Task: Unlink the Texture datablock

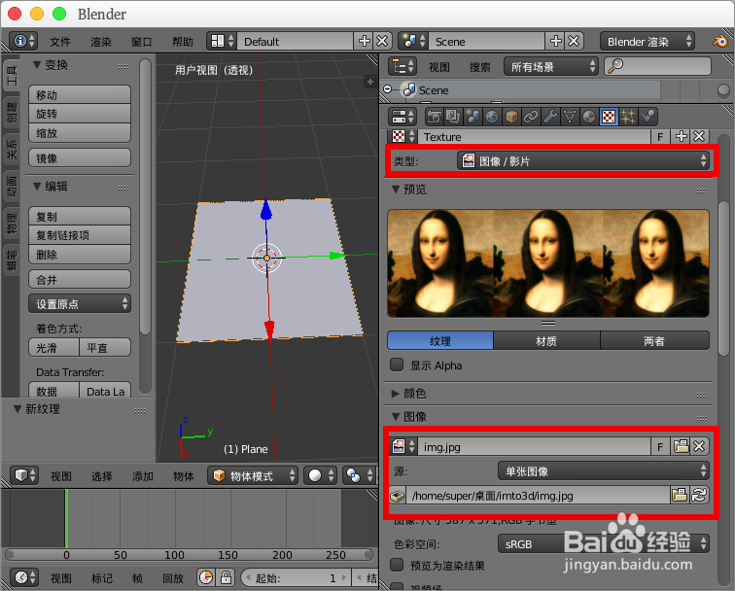Action: [x=699, y=136]
